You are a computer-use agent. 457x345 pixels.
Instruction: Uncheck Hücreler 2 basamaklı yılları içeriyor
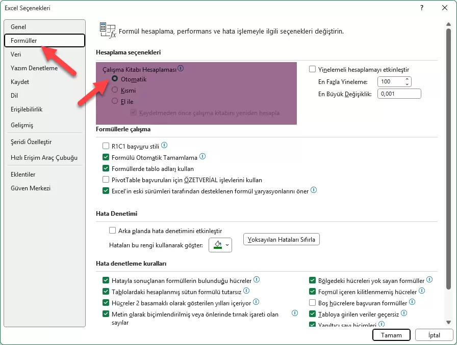106,303
